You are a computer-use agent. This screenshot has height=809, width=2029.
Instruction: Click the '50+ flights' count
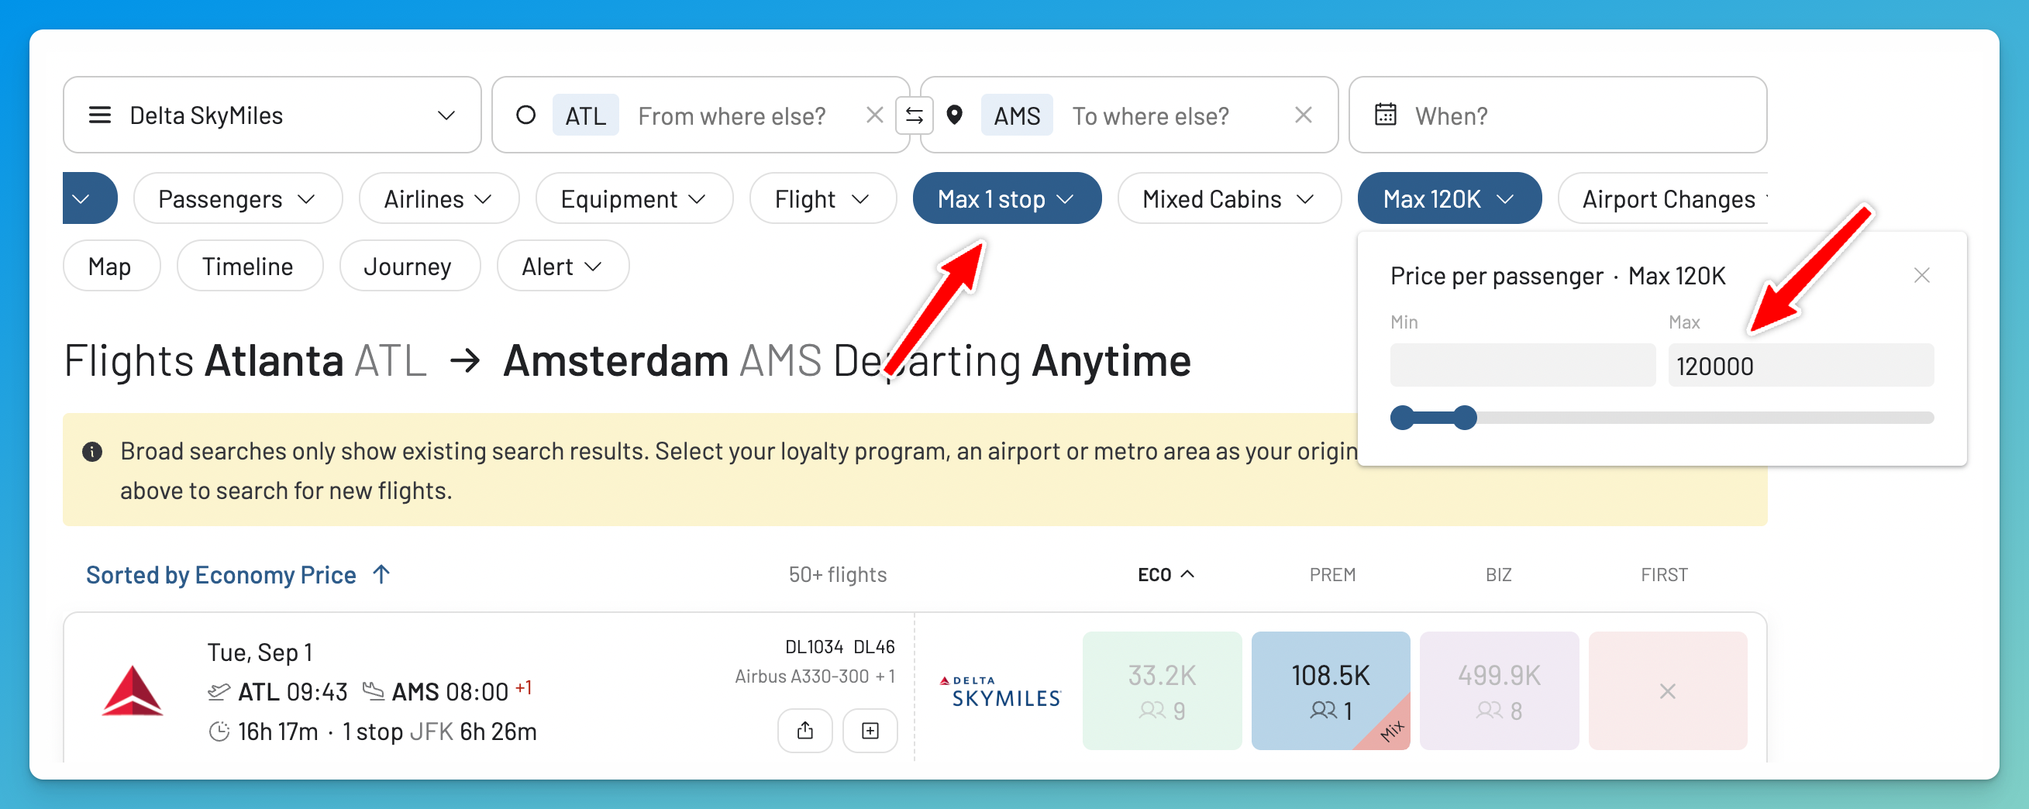pos(837,574)
